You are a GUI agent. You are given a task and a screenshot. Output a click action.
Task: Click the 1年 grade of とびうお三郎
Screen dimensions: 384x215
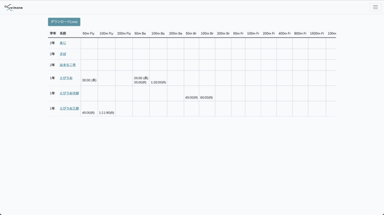coord(52,108)
